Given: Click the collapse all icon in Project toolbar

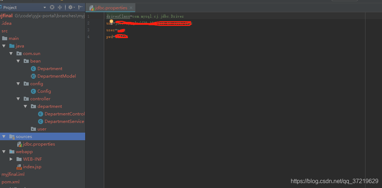Looking at the screenshot, I should (60, 8).
